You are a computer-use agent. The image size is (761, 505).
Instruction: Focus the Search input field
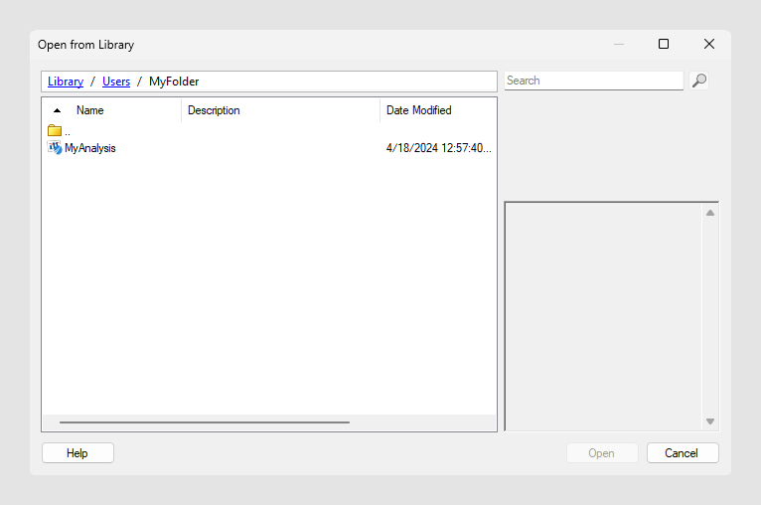click(x=593, y=81)
